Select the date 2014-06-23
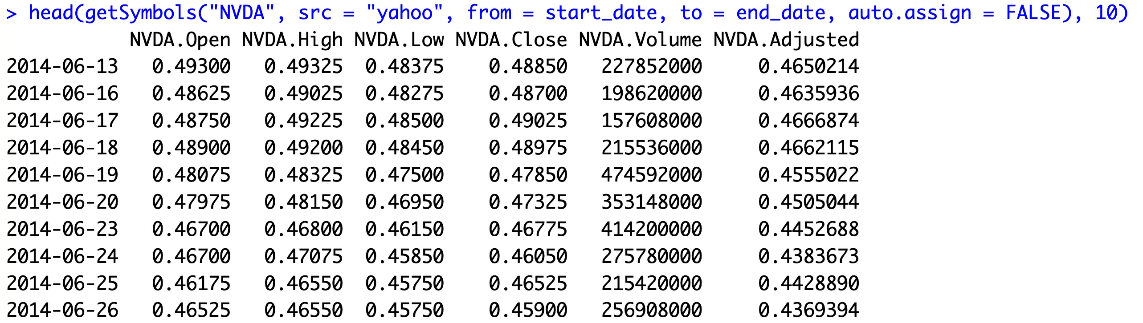The image size is (1143, 323). click(x=62, y=229)
